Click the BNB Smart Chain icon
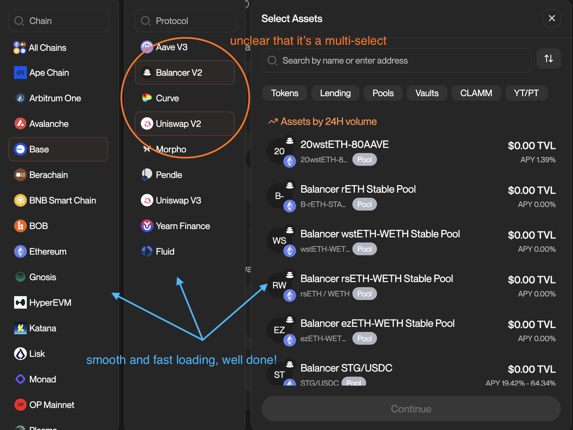 point(20,200)
